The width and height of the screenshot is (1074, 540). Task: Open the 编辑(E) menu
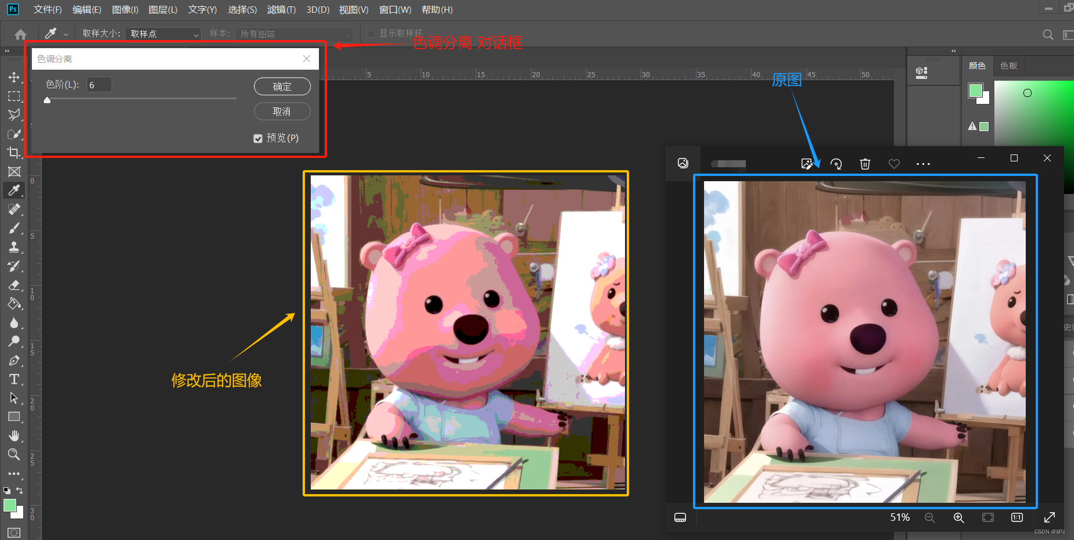87,10
